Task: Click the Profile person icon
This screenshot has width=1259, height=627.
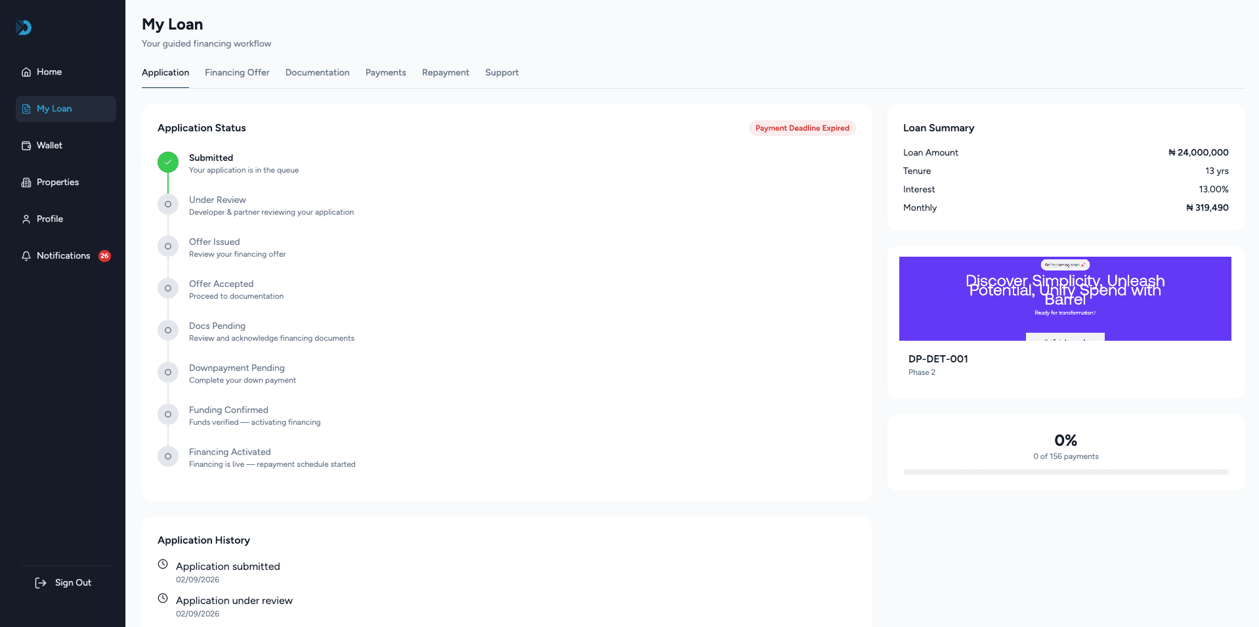Action: pyautogui.click(x=26, y=219)
